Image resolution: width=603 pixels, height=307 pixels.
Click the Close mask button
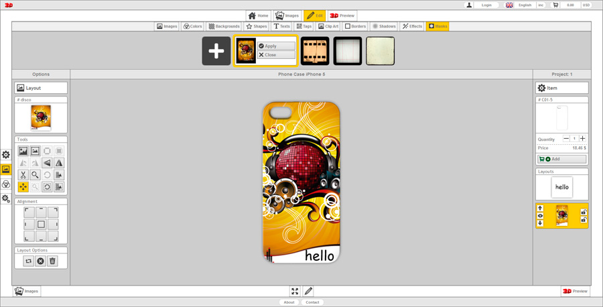[x=276, y=55]
